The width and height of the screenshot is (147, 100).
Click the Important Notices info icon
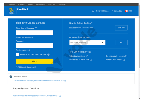pos(11,77)
